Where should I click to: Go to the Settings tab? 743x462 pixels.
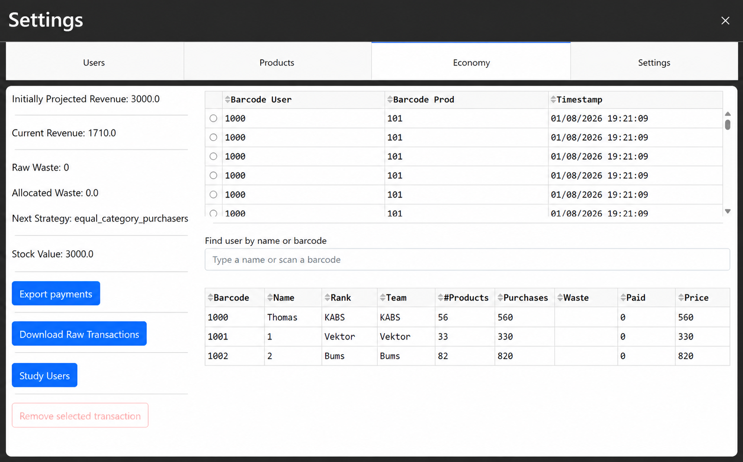tap(654, 62)
